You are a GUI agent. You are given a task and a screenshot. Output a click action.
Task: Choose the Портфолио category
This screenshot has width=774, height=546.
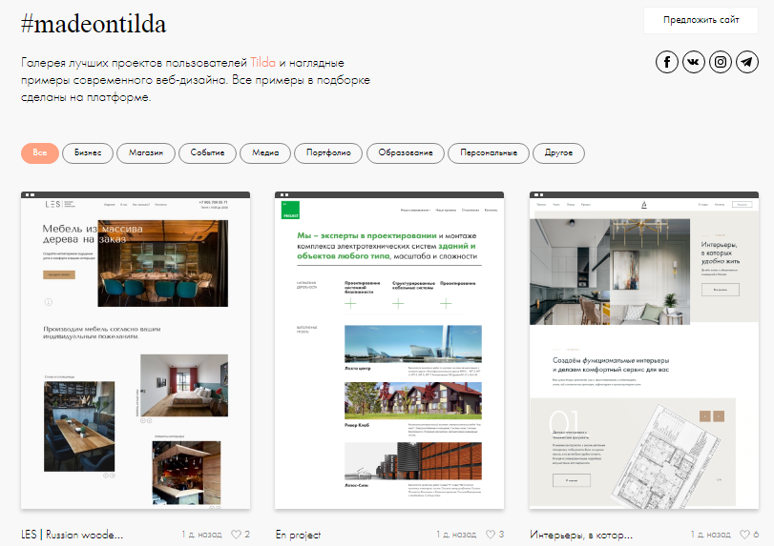328,152
